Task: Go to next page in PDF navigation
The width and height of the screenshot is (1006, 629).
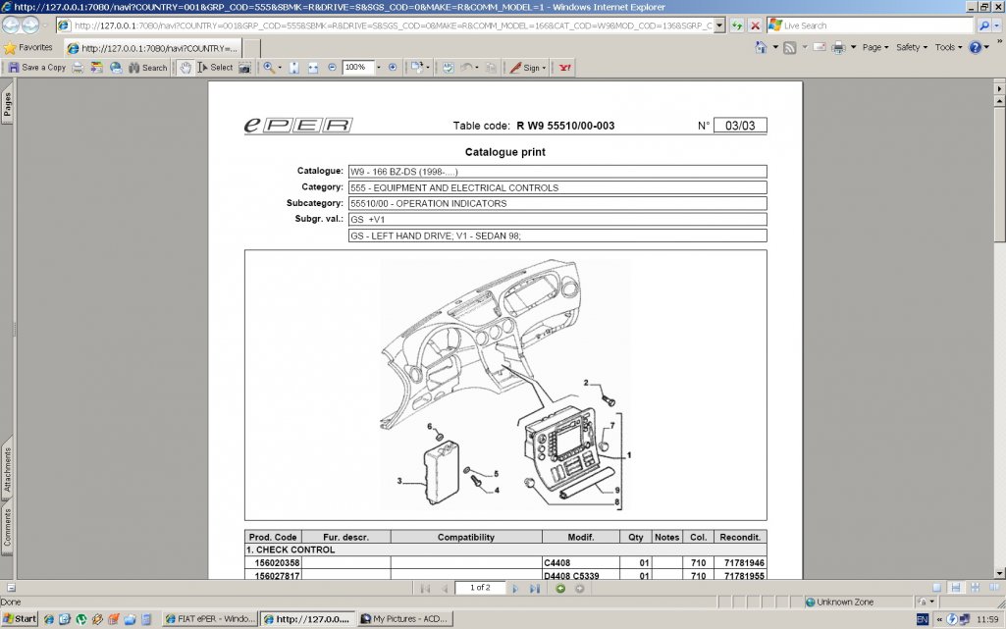Action: [x=514, y=588]
